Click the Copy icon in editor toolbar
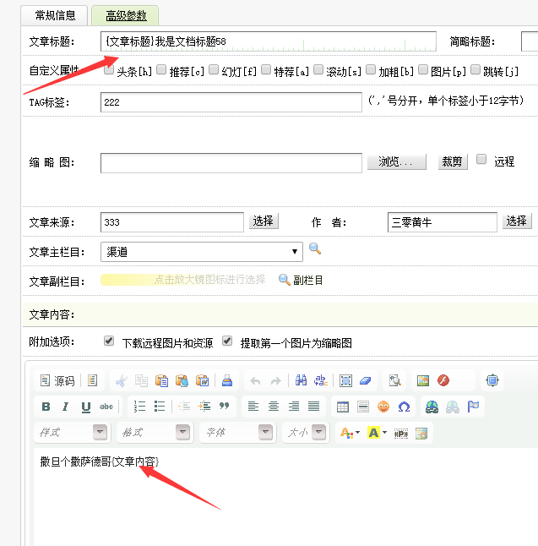Screen dimensions: 538x546 (141, 380)
